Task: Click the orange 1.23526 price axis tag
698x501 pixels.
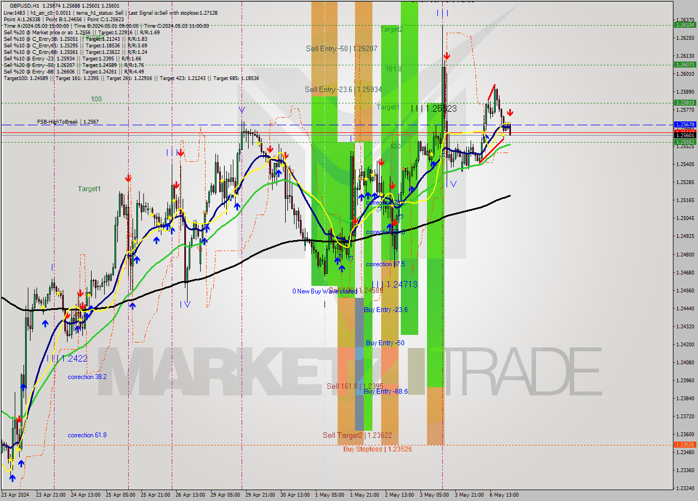Action: coord(685,444)
